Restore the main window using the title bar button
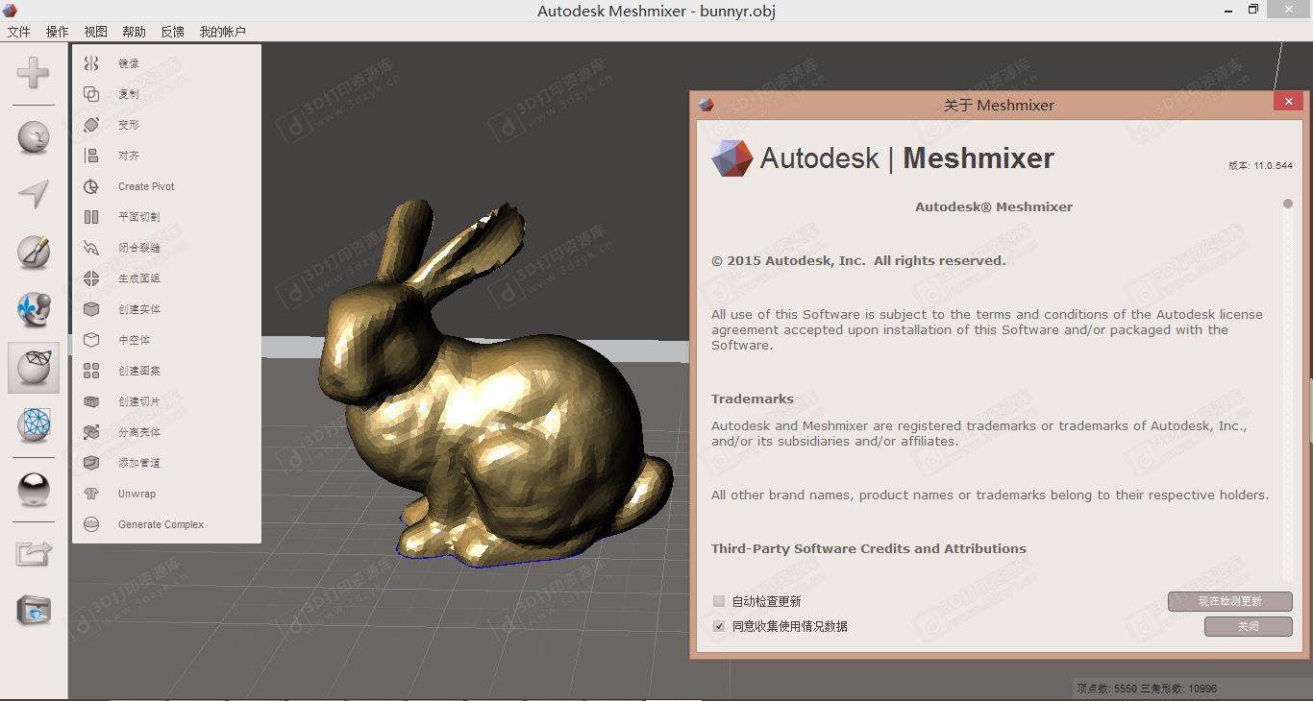The image size is (1313, 701). [1253, 10]
